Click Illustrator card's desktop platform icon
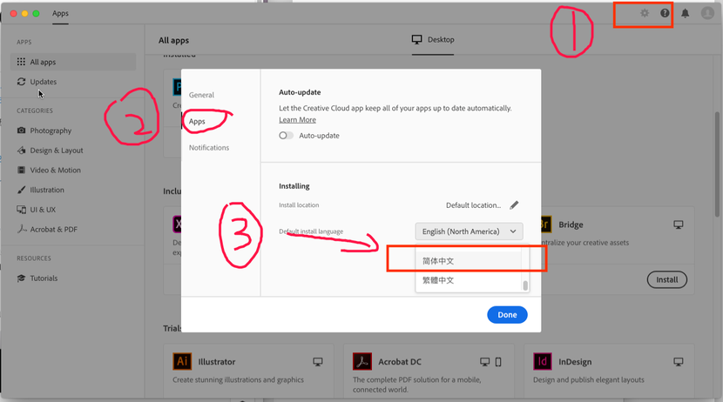Screen dimensions: 723x402 [x=318, y=362]
